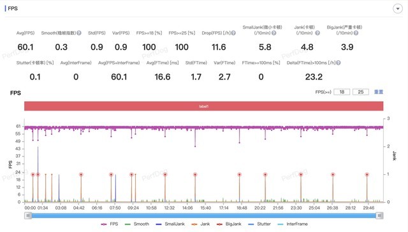Toggle Stutter series in chart legend
Image resolution: width=408 pixels, height=232 pixels.
pos(259,224)
